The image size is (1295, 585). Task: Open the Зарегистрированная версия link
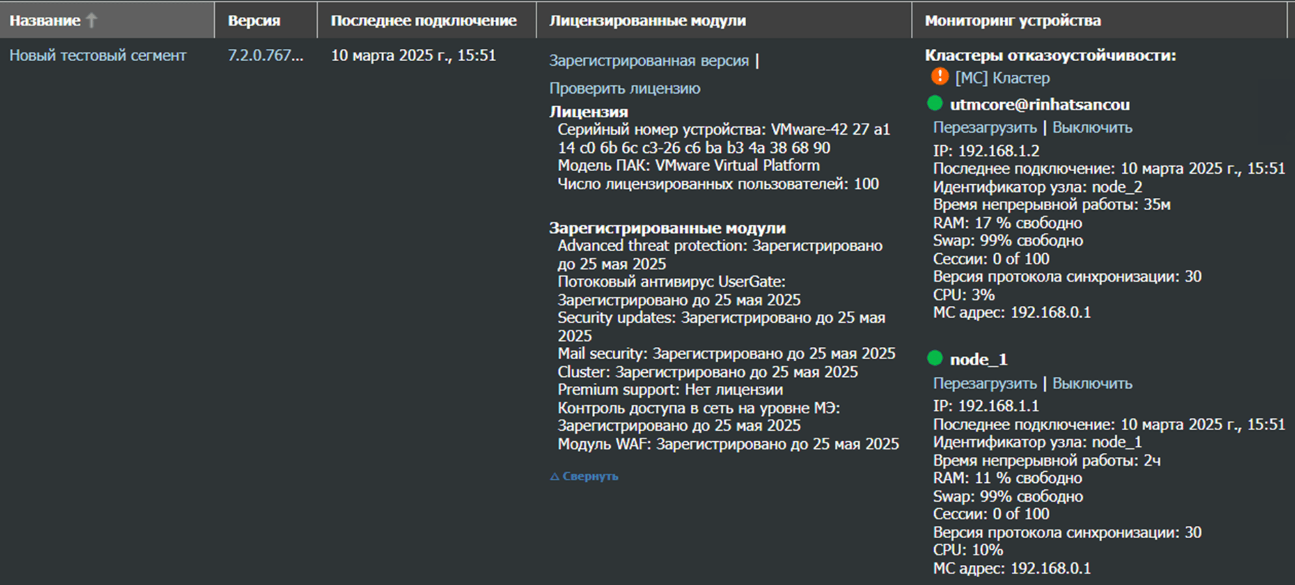click(650, 61)
